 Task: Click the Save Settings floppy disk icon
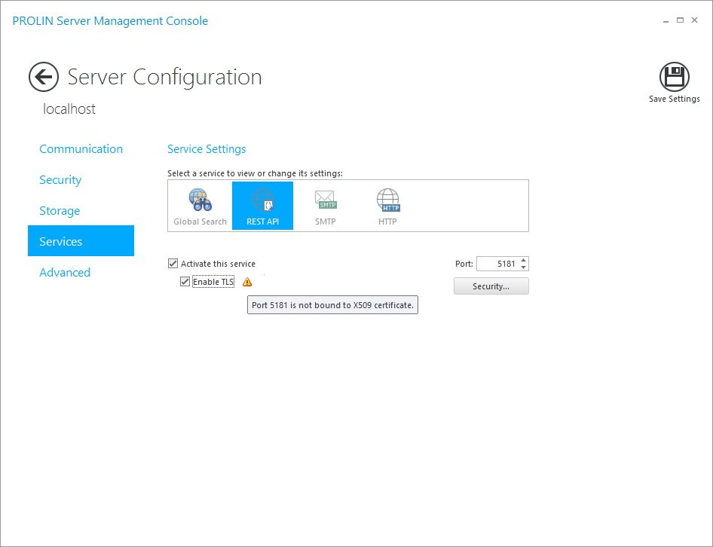(x=674, y=77)
